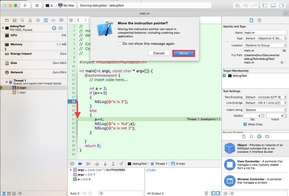Switch to the symbol navigator
The width and height of the screenshot is (289, 196).
pyautogui.click(x=15, y=20)
